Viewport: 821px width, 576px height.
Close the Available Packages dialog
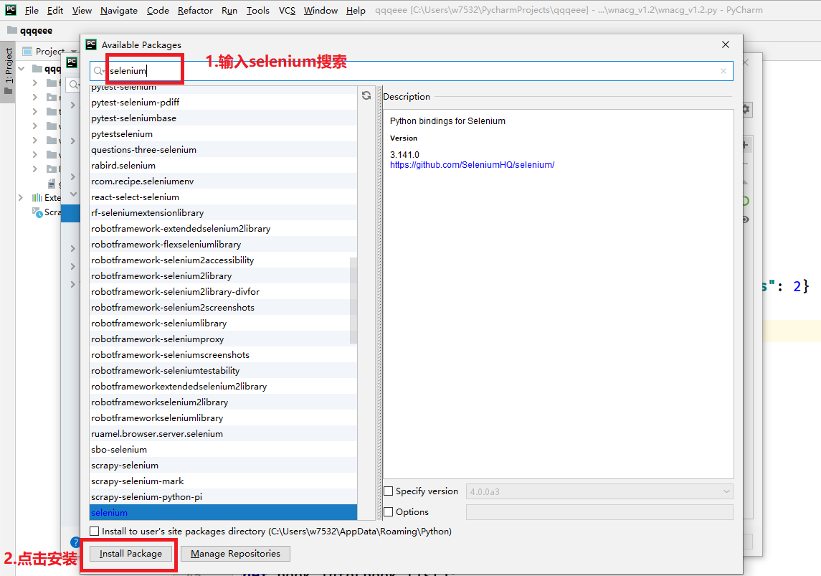tap(725, 44)
